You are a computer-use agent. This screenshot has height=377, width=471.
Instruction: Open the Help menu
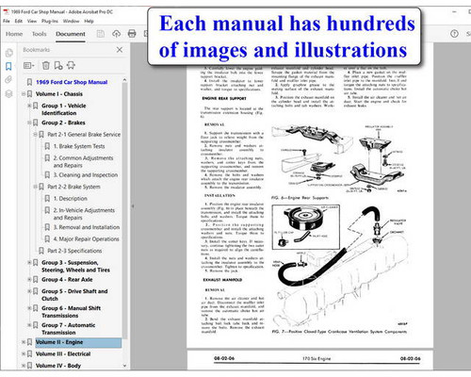click(89, 21)
